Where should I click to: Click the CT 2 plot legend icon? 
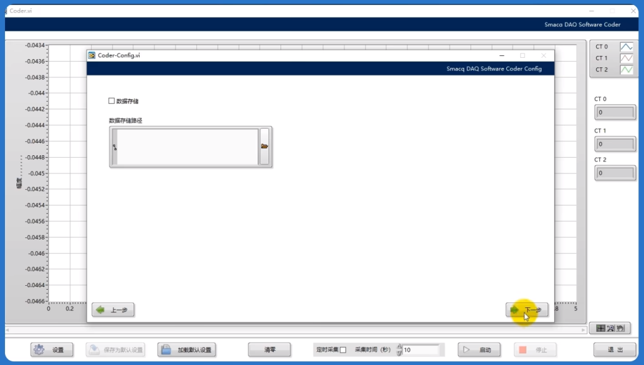click(x=626, y=70)
